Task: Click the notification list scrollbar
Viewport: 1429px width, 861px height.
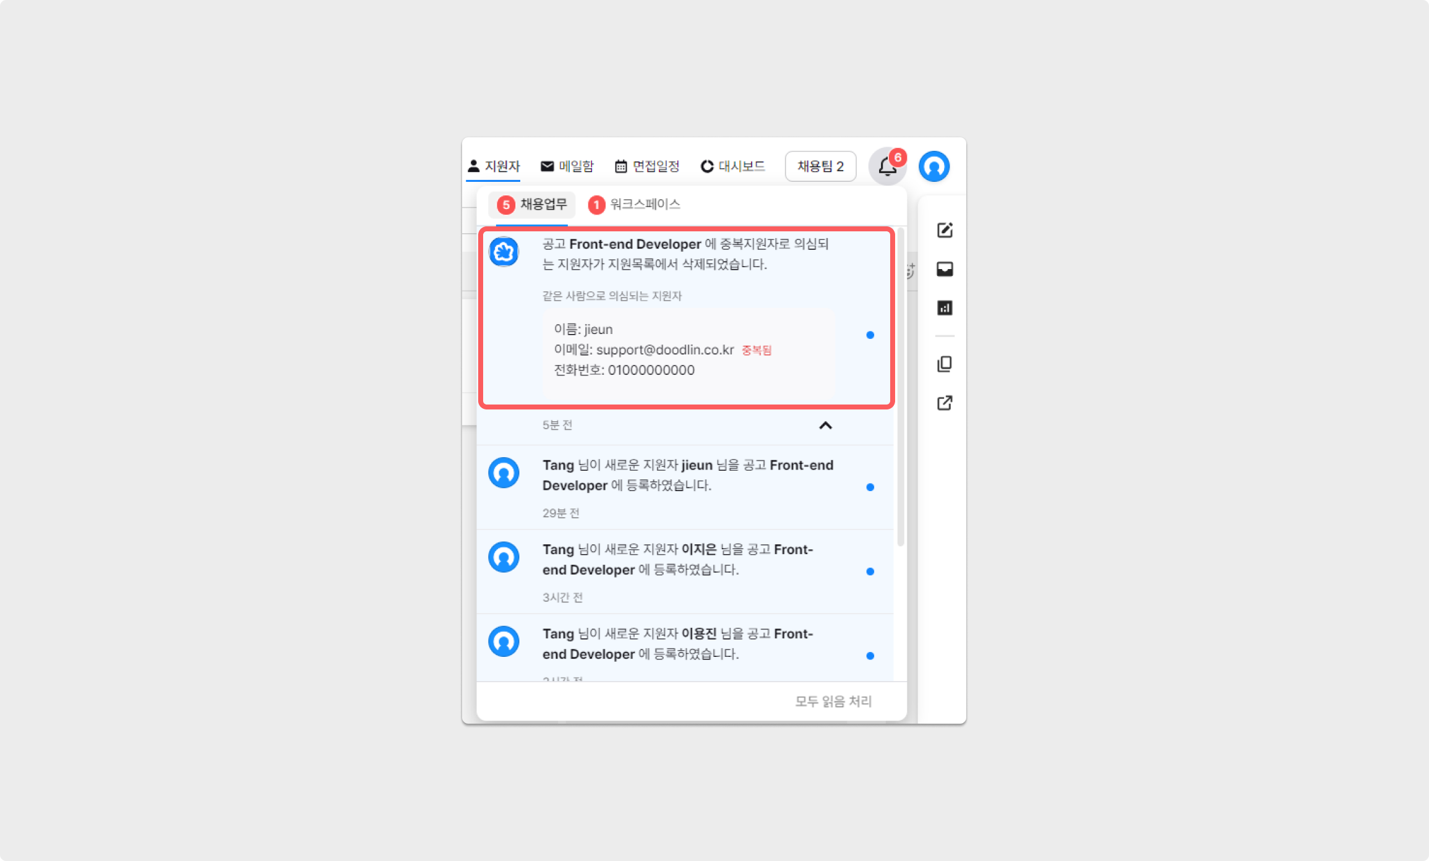Action: tap(901, 388)
